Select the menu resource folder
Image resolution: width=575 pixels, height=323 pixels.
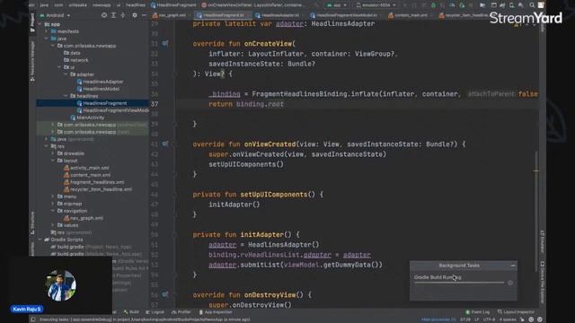(x=66, y=196)
